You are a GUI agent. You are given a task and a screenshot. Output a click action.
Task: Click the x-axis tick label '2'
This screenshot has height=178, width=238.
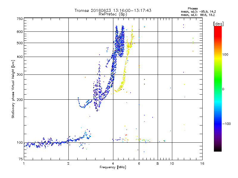68,163
